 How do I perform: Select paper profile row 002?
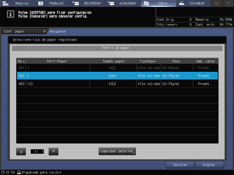pos(117,76)
